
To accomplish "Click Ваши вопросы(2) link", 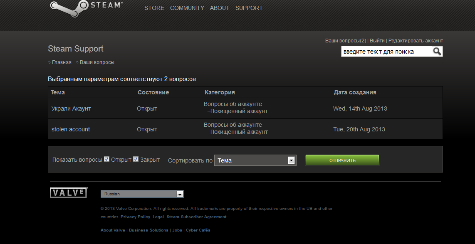I will tap(346, 41).
